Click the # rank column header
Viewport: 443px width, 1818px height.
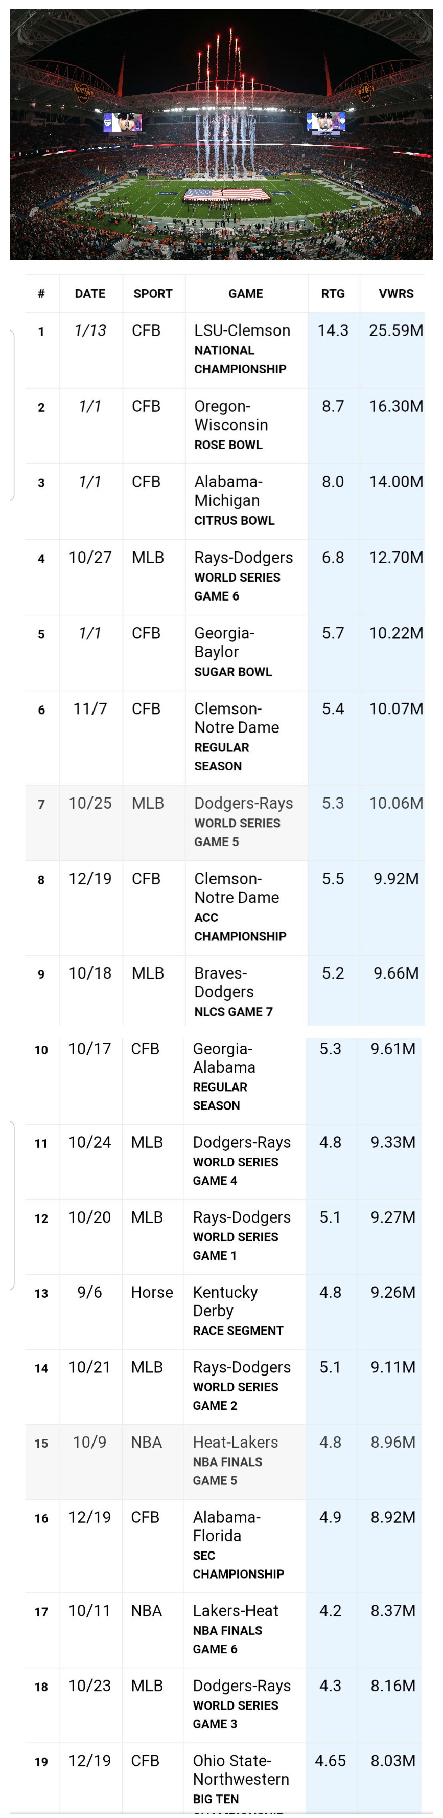tap(41, 294)
